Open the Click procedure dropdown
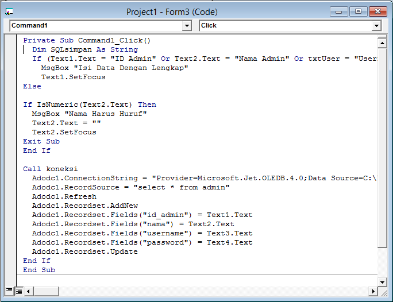Viewport: 393px width, 302px height. point(376,25)
